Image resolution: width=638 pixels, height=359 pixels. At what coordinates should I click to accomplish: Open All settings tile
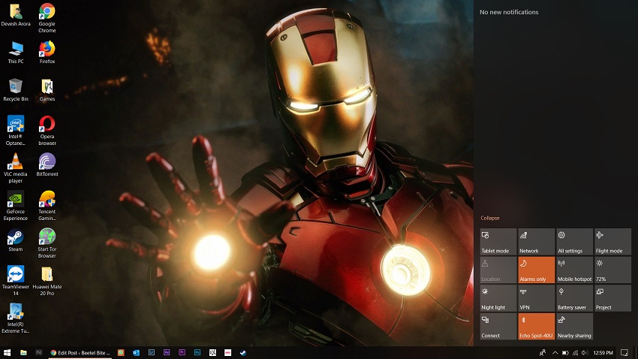click(575, 242)
